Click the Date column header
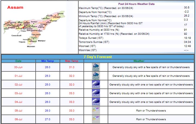This screenshot has height=124, width=196. [x=18, y=61]
